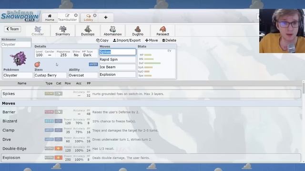
Task: Choose Dive from the move list
Action: 151,139
